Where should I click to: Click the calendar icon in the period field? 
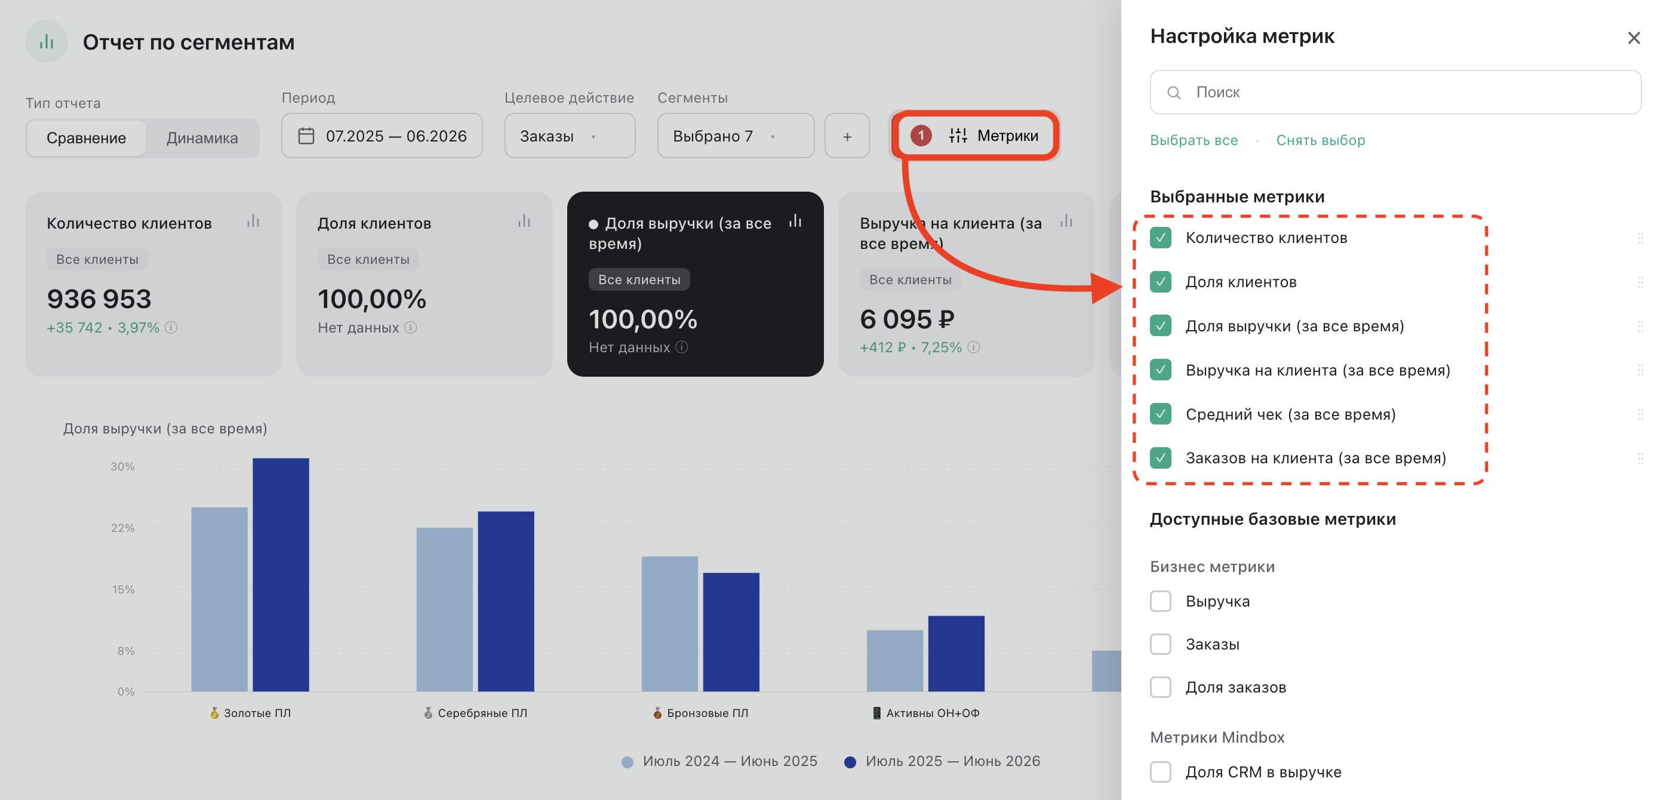click(306, 136)
